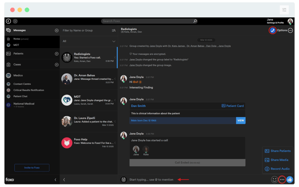
Task: Collapse the conversation list panel chevron
Action: click(x=64, y=179)
